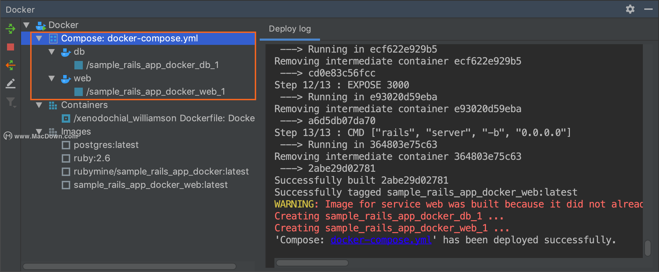Click the Redeploy arrows icon
The height and width of the screenshot is (272, 659).
point(11,65)
